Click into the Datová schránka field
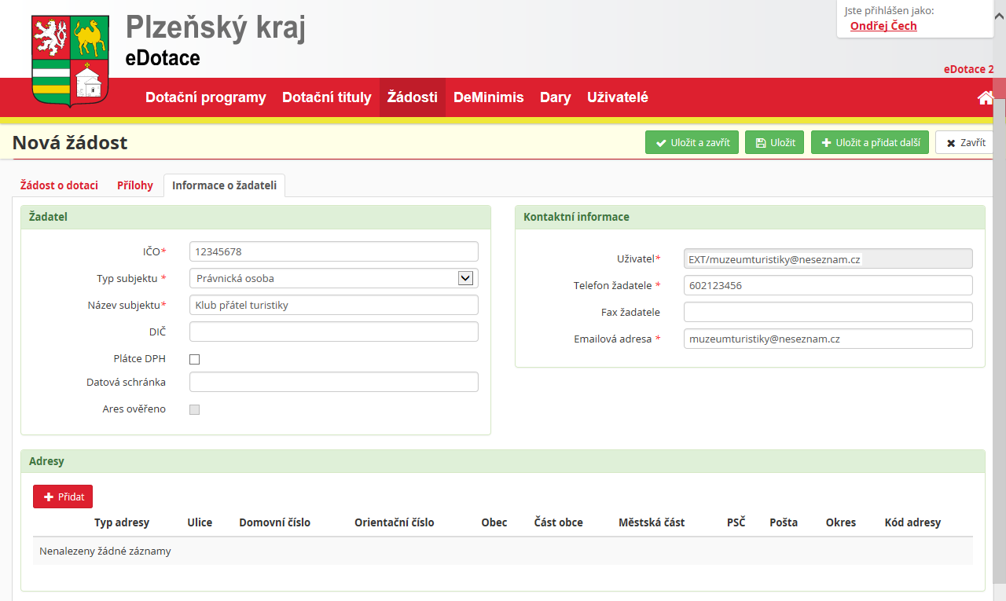 tap(333, 382)
